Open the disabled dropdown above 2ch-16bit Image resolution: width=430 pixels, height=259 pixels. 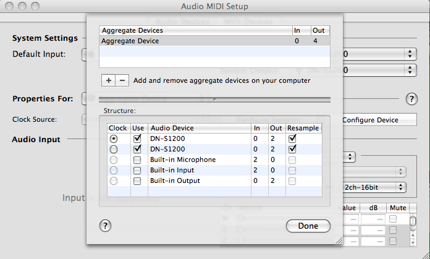coord(374,172)
